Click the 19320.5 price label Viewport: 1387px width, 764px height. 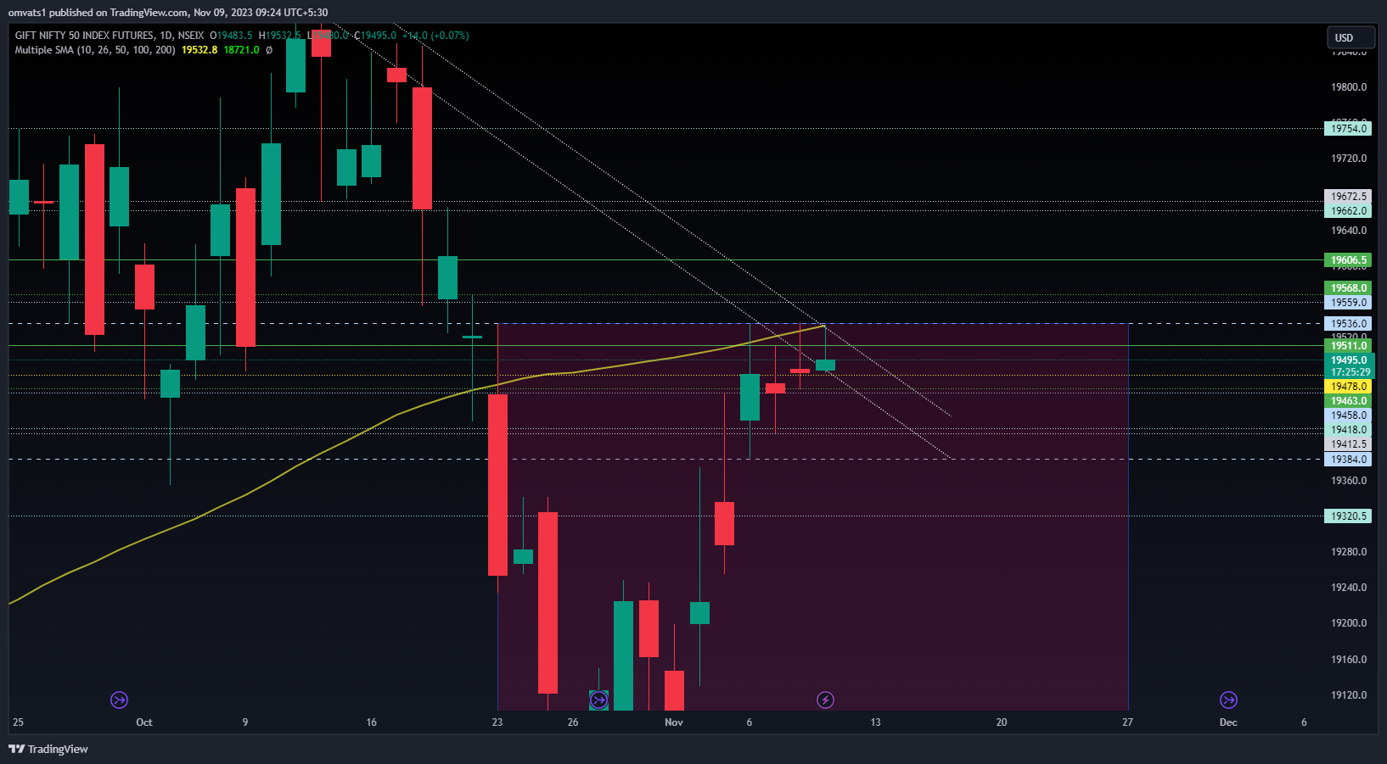(x=1348, y=516)
